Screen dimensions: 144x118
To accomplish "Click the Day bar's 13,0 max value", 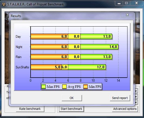I will (107, 36).
